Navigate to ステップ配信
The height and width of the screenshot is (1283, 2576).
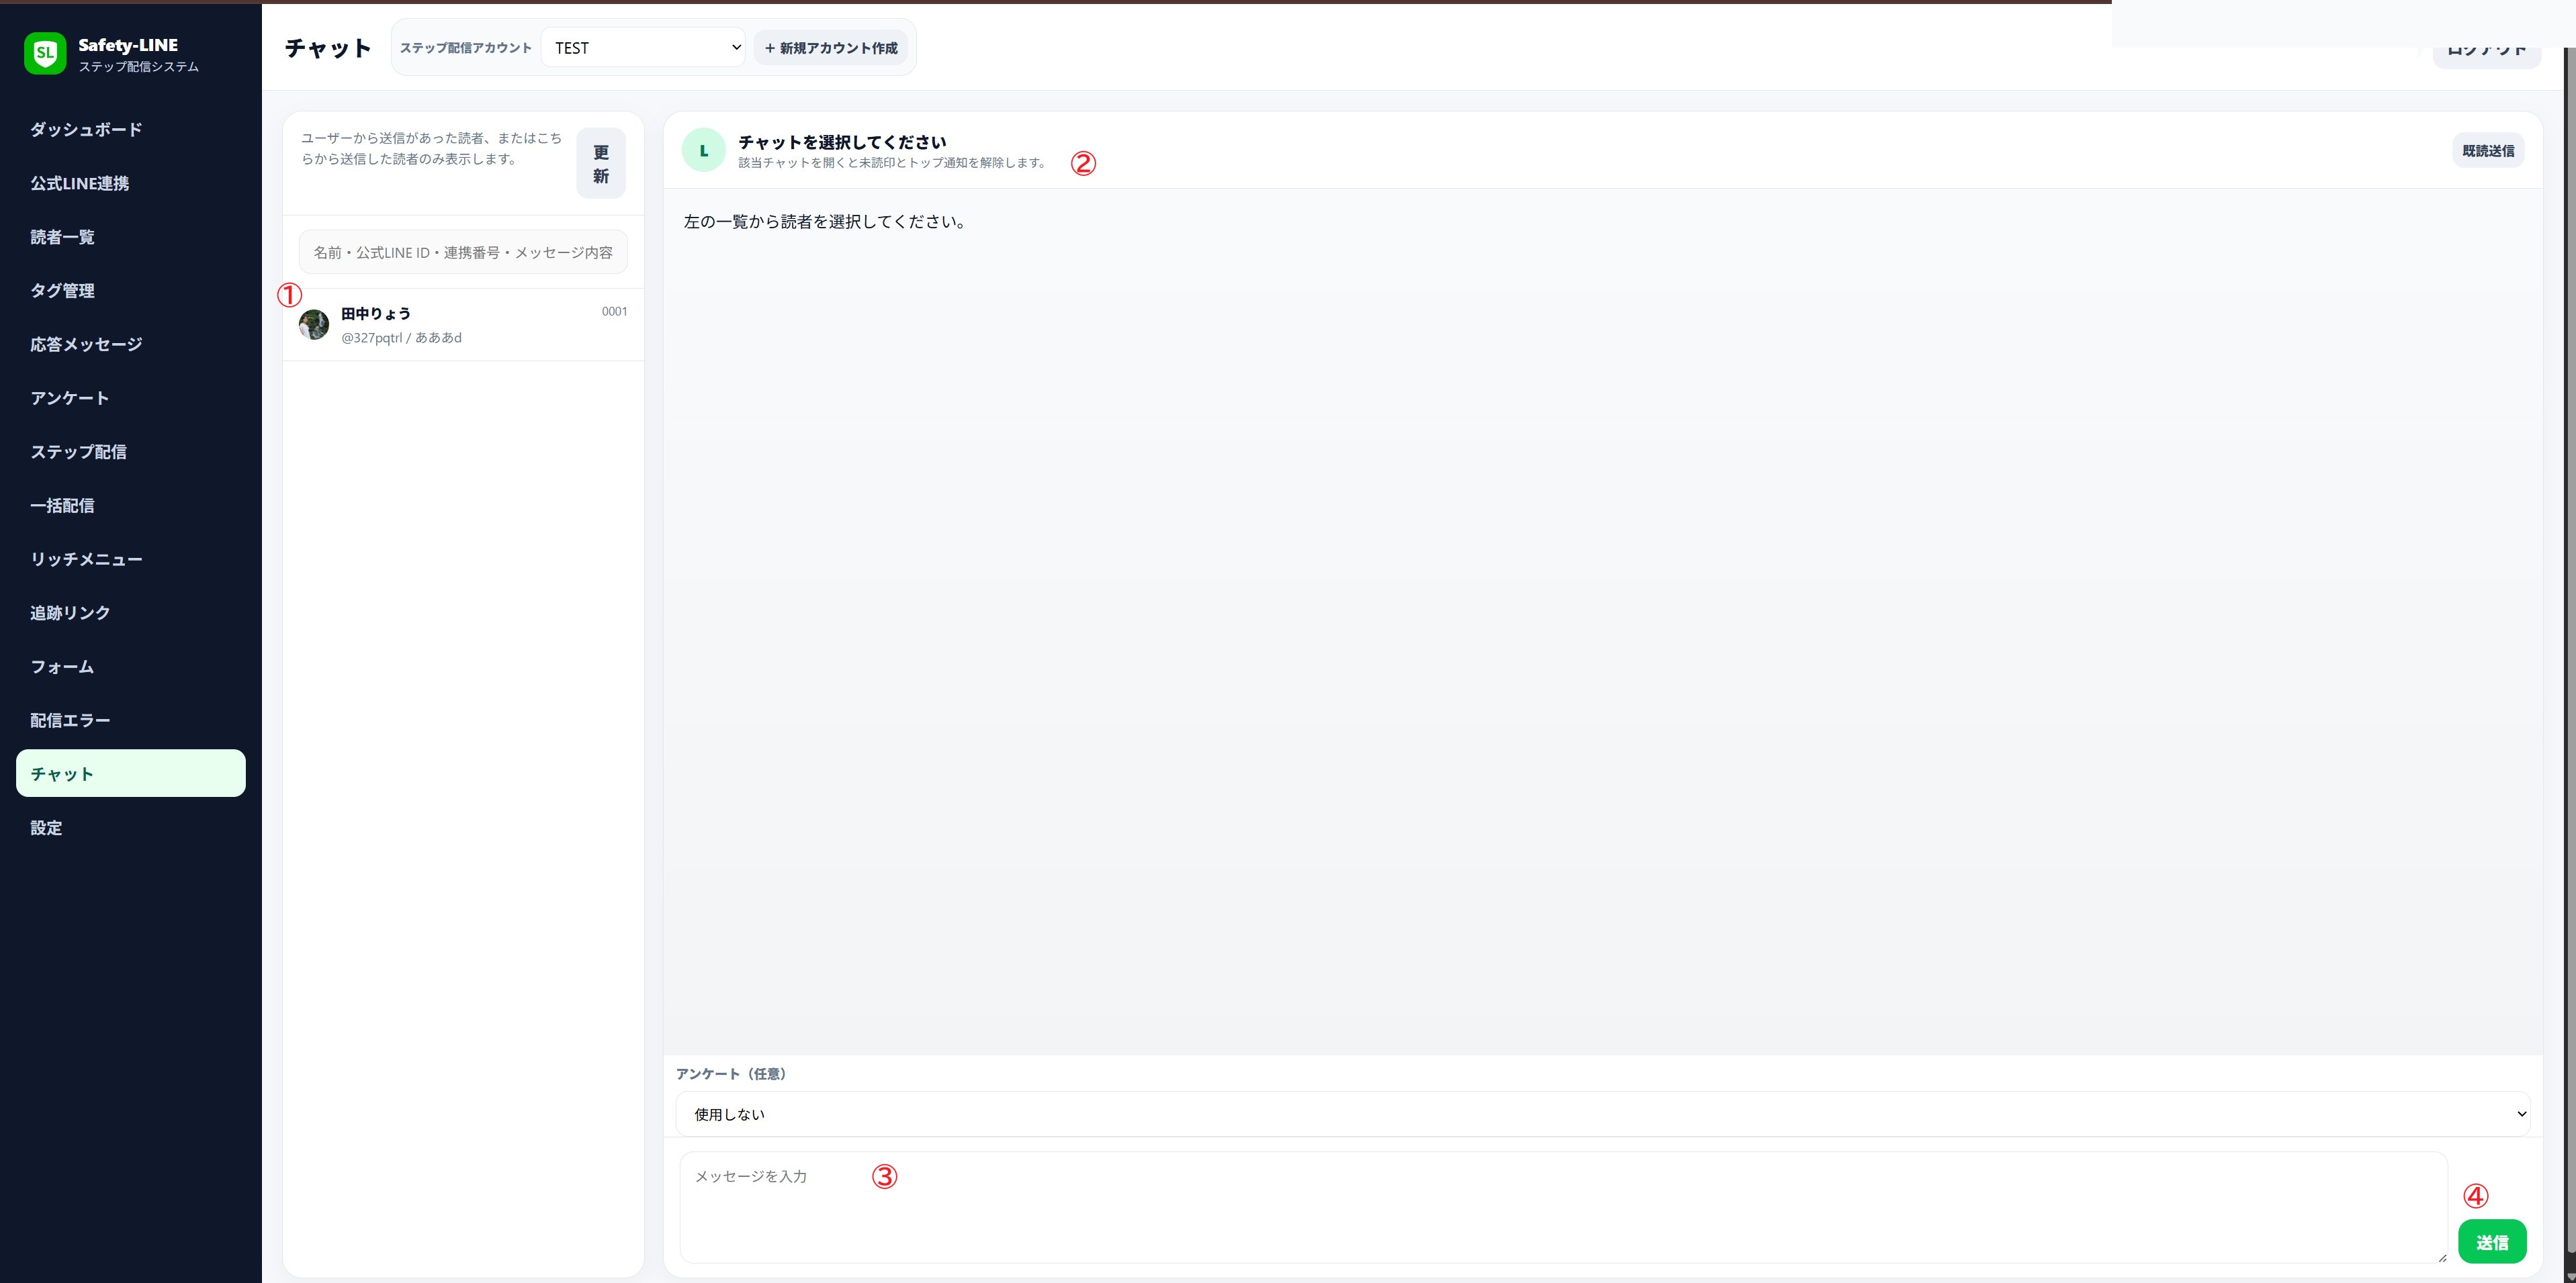pyautogui.click(x=130, y=452)
